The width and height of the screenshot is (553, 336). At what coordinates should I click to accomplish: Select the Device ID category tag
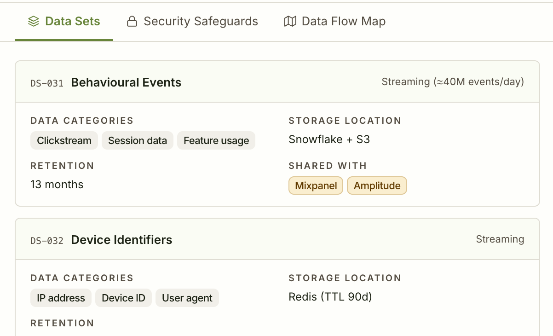pyautogui.click(x=123, y=298)
